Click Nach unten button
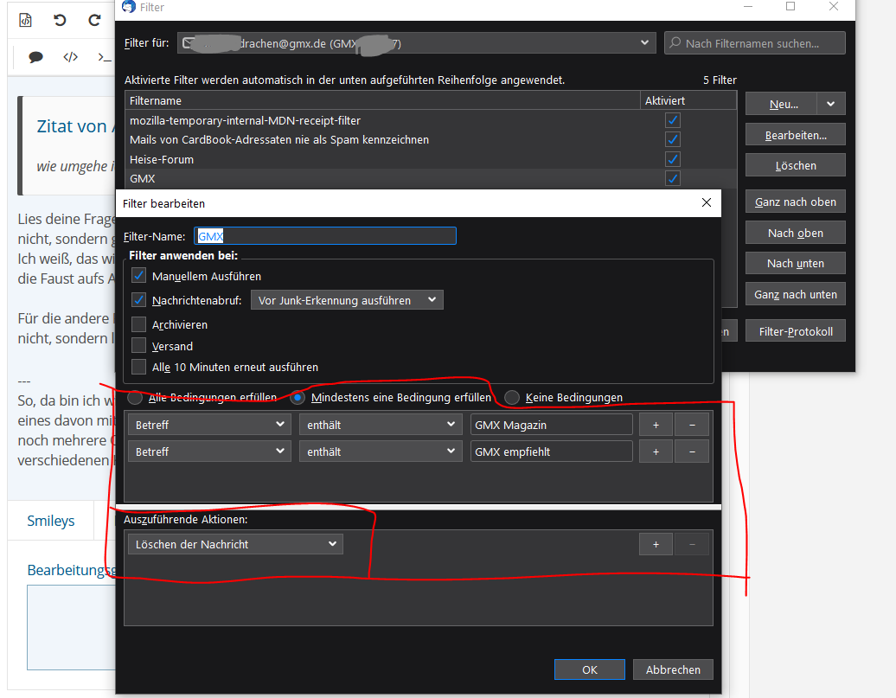896x698 pixels. pyautogui.click(x=796, y=263)
